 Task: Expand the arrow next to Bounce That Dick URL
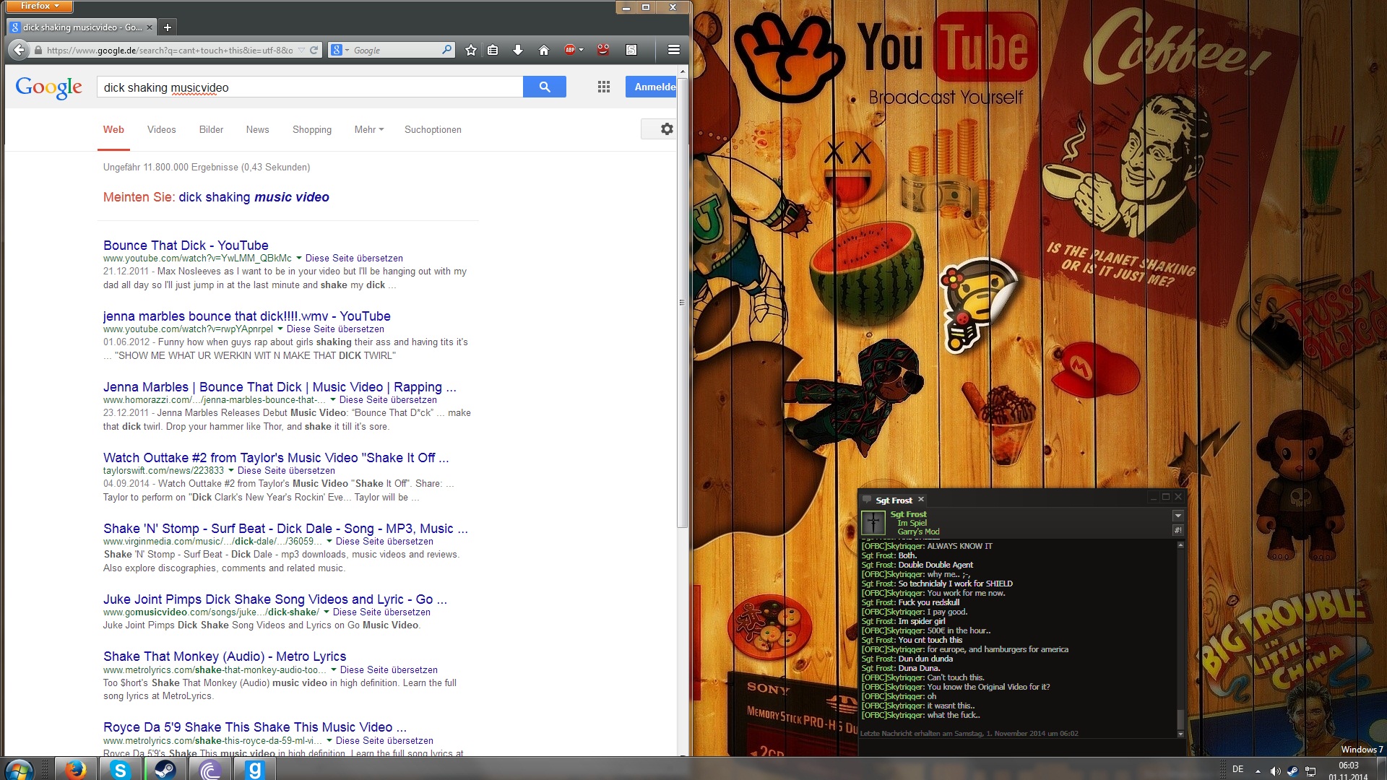point(298,258)
